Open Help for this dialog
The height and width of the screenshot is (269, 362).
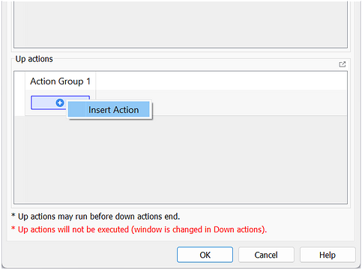click(328, 255)
